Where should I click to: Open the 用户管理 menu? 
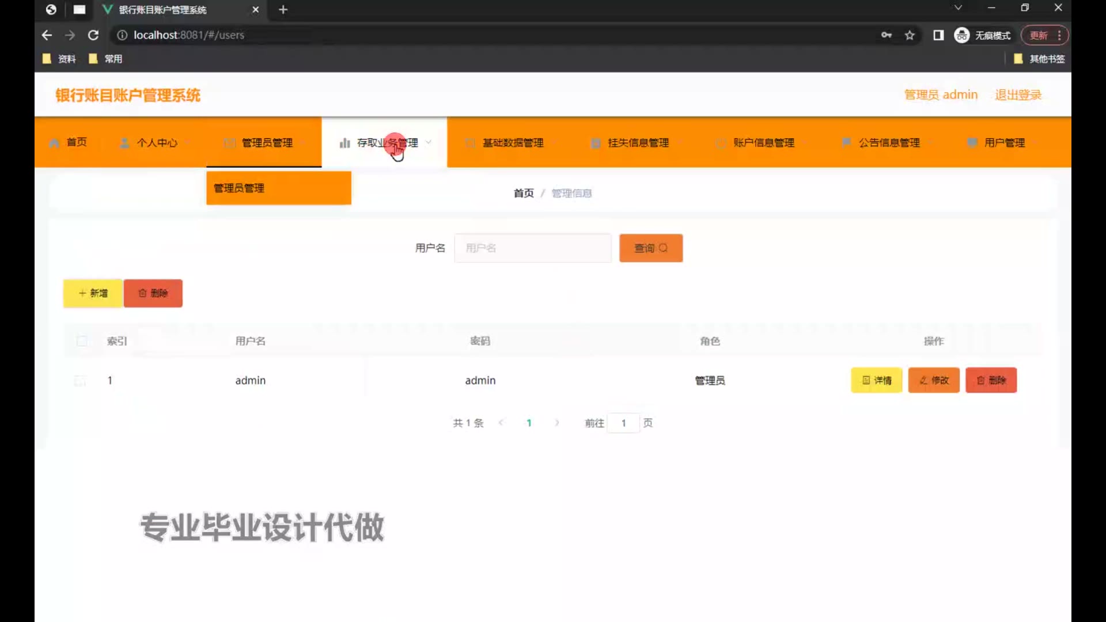tap(1004, 143)
